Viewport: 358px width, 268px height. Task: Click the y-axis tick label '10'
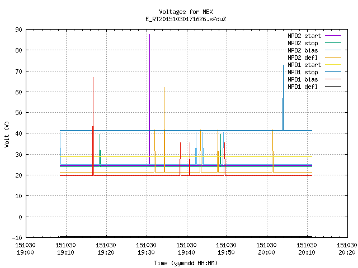[x=19, y=196]
